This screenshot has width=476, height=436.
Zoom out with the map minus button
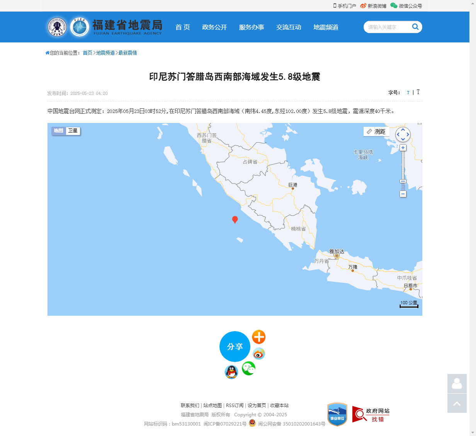click(403, 194)
